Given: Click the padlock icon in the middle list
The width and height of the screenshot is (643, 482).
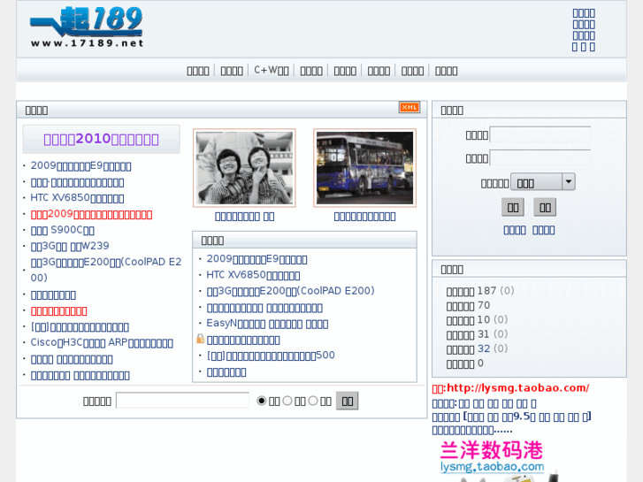Looking at the screenshot, I should click(200, 339).
